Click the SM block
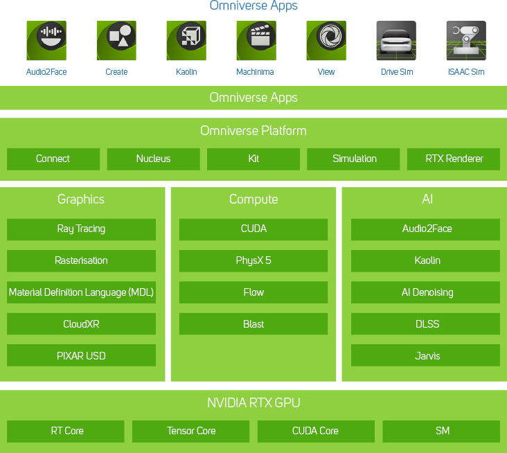This screenshot has height=453, width=507. [x=441, y=432]
